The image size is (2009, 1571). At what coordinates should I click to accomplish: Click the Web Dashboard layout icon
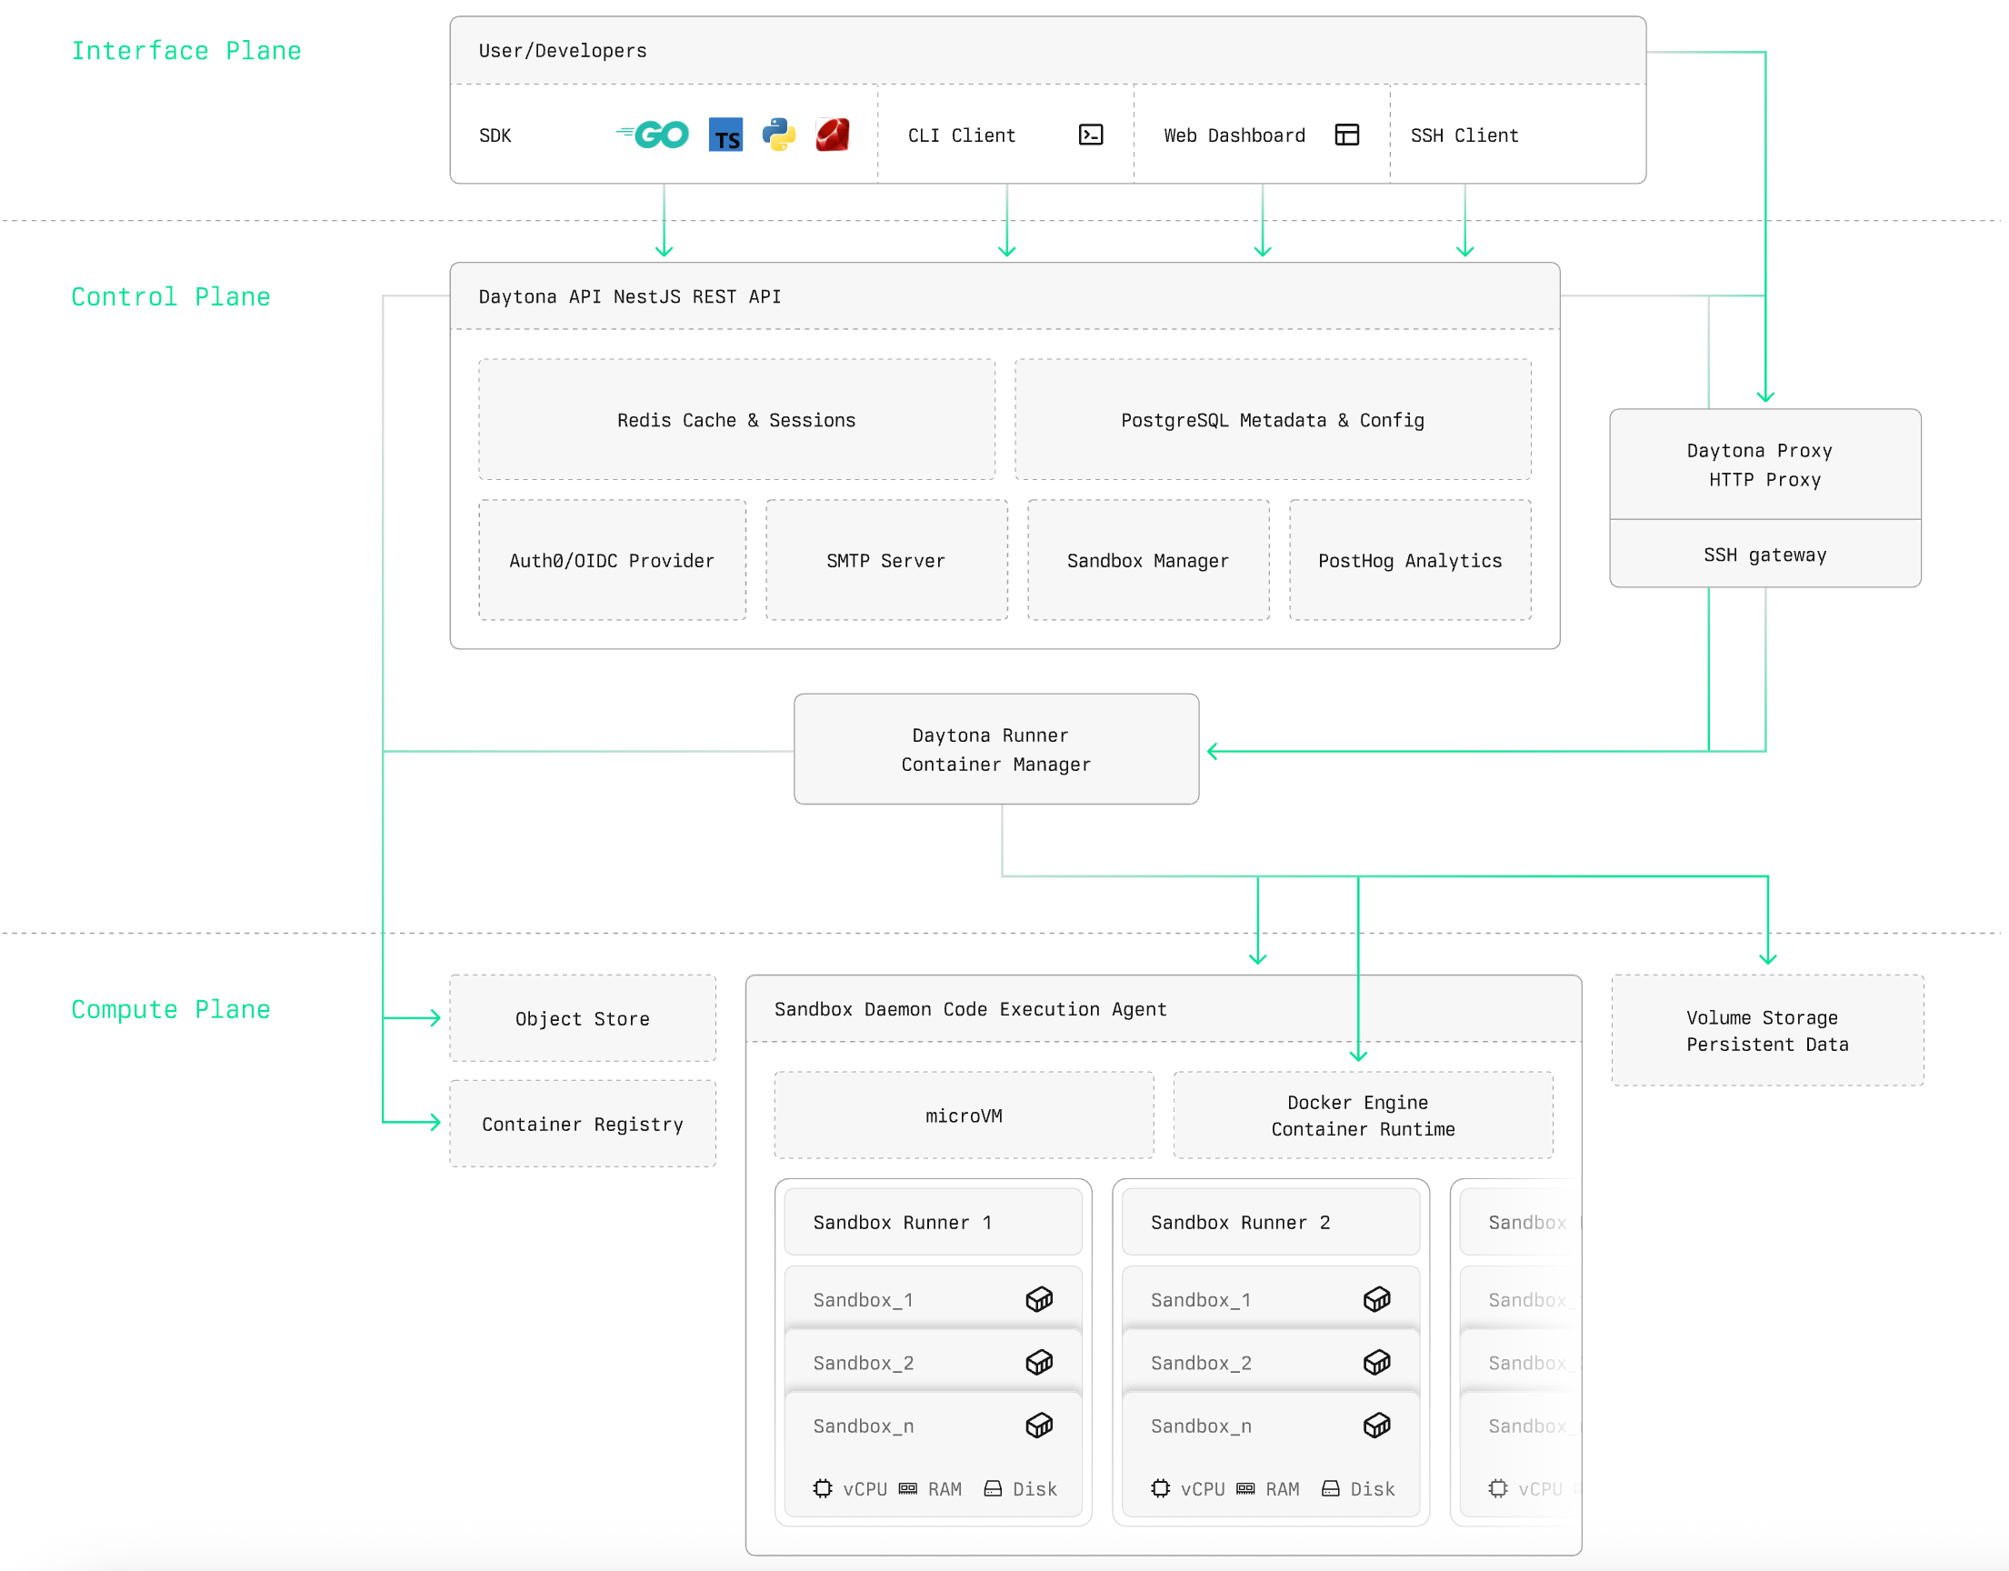[x=1345, y=135]
